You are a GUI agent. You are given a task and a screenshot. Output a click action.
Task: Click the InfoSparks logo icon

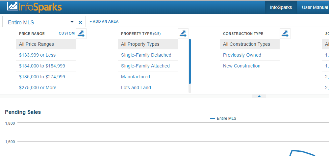[x=13, y=6]
